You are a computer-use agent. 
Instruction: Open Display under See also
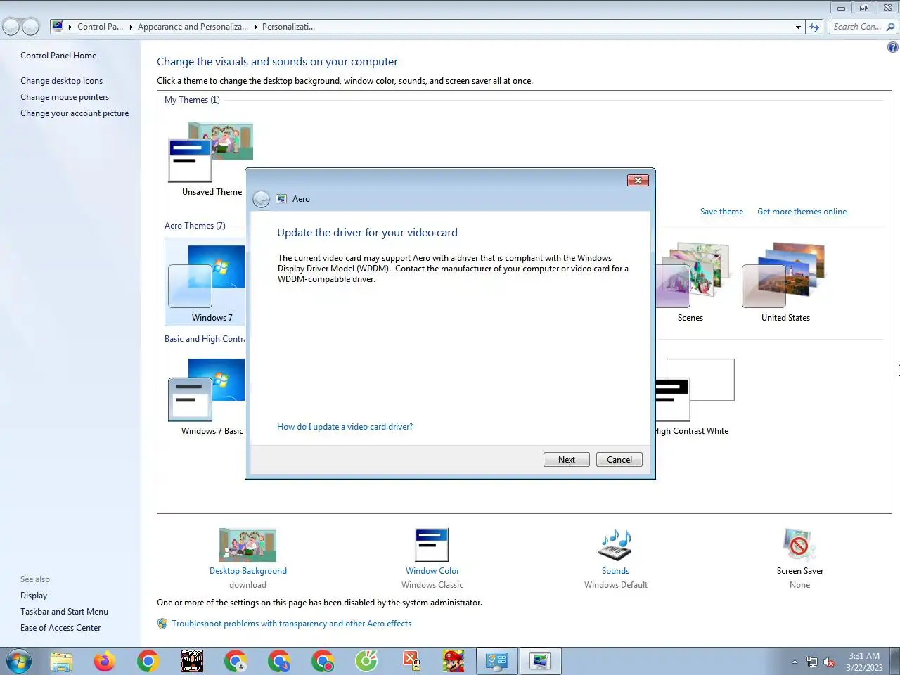click(x=34, y=596)
